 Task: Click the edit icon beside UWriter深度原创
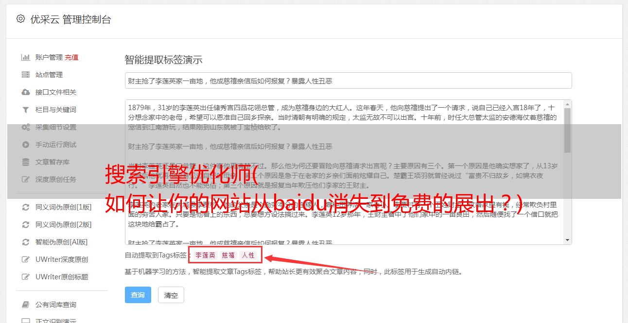click(26, 259)
